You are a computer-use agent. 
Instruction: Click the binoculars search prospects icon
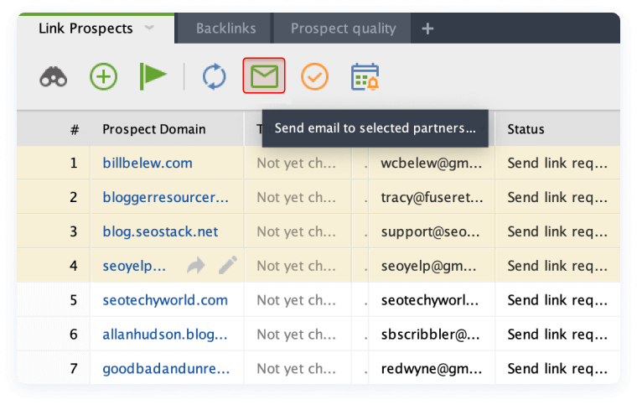(x=54, y=77)
